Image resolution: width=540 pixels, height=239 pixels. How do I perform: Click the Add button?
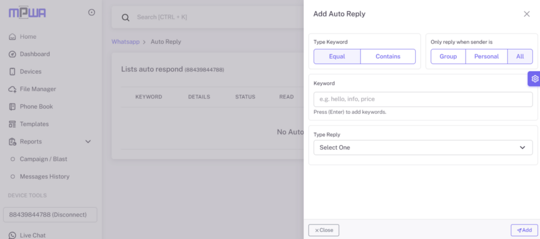(524, 230)
